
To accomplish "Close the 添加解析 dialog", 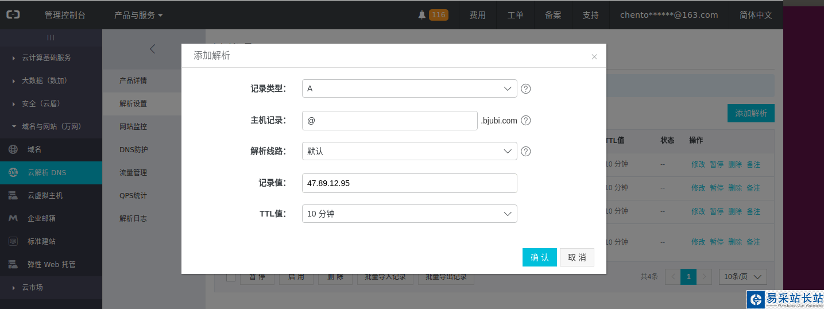I will click(594, 57).
